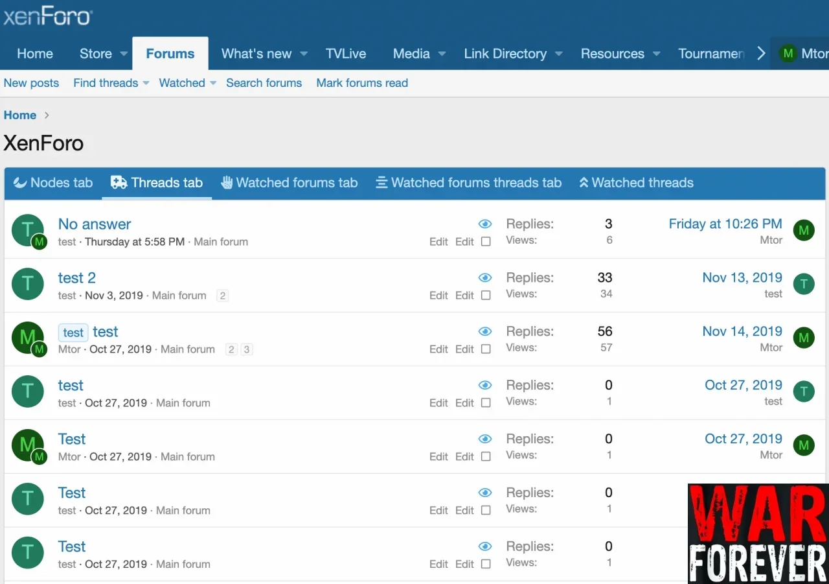Show more navigation items with the right chevron
Viewport: 829px width, 584px height.
pyautogui.click(x=761, y=54)
